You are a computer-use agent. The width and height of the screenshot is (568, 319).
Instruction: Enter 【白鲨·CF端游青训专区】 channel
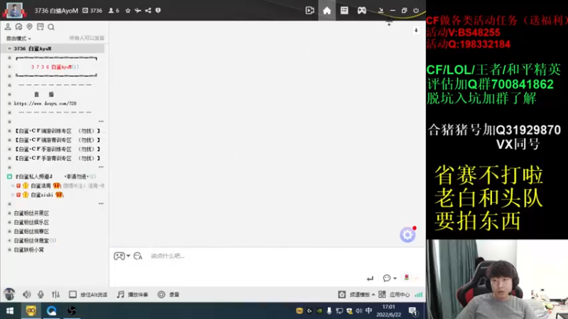pyautogui.click(x=57, y=140)
